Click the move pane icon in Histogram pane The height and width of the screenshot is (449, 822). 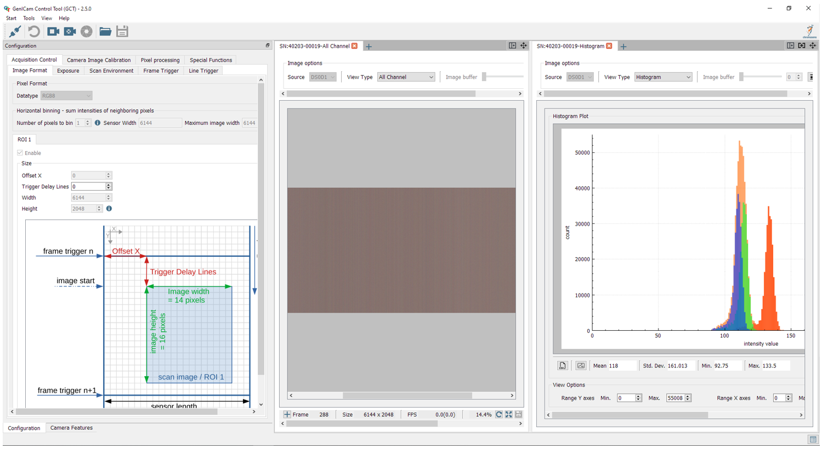pos(813,46)
